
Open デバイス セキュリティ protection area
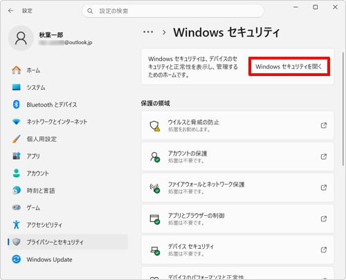(x=237, y=250)
